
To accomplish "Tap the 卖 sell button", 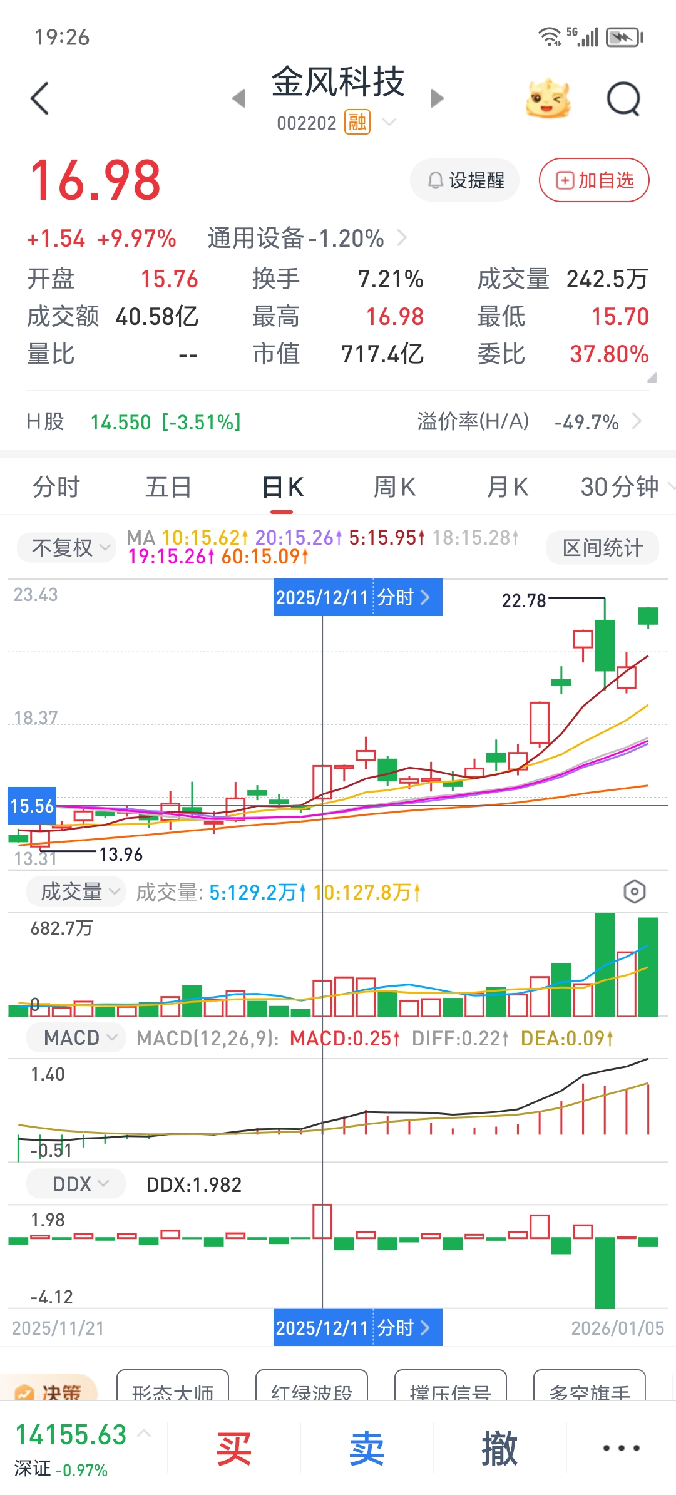I will tap(367, 1448).
